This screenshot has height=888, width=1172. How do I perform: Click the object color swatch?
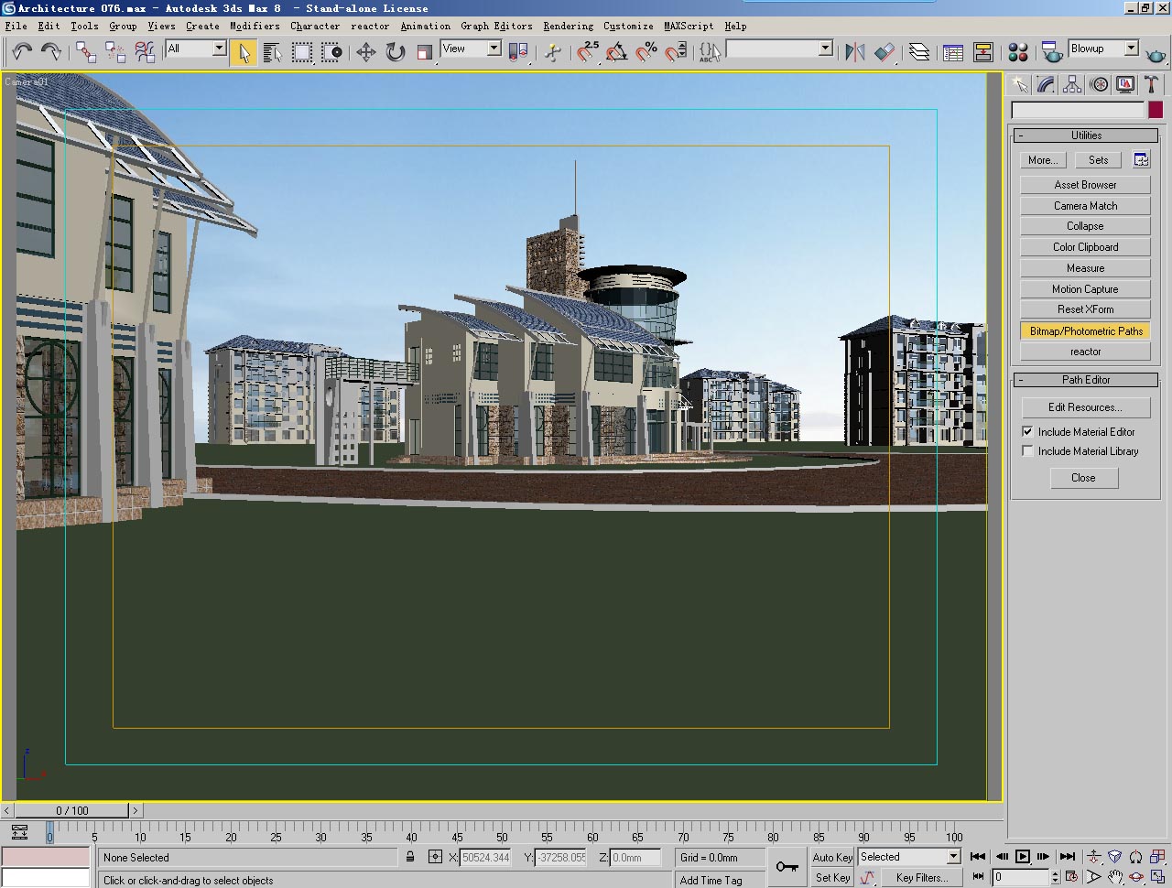[x=1156, y=110]
